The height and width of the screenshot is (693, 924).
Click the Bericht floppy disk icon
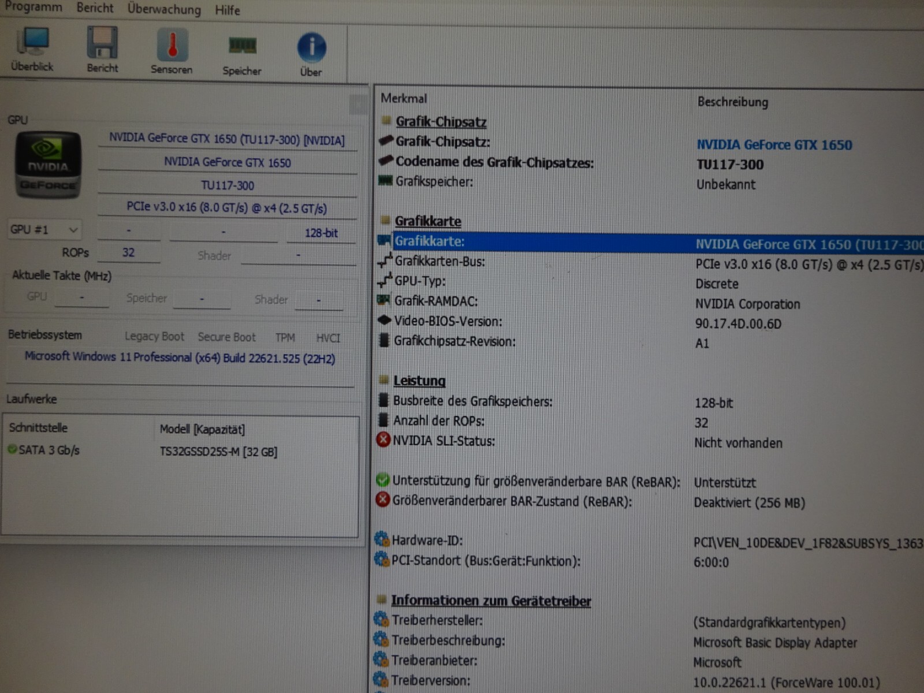102,50
